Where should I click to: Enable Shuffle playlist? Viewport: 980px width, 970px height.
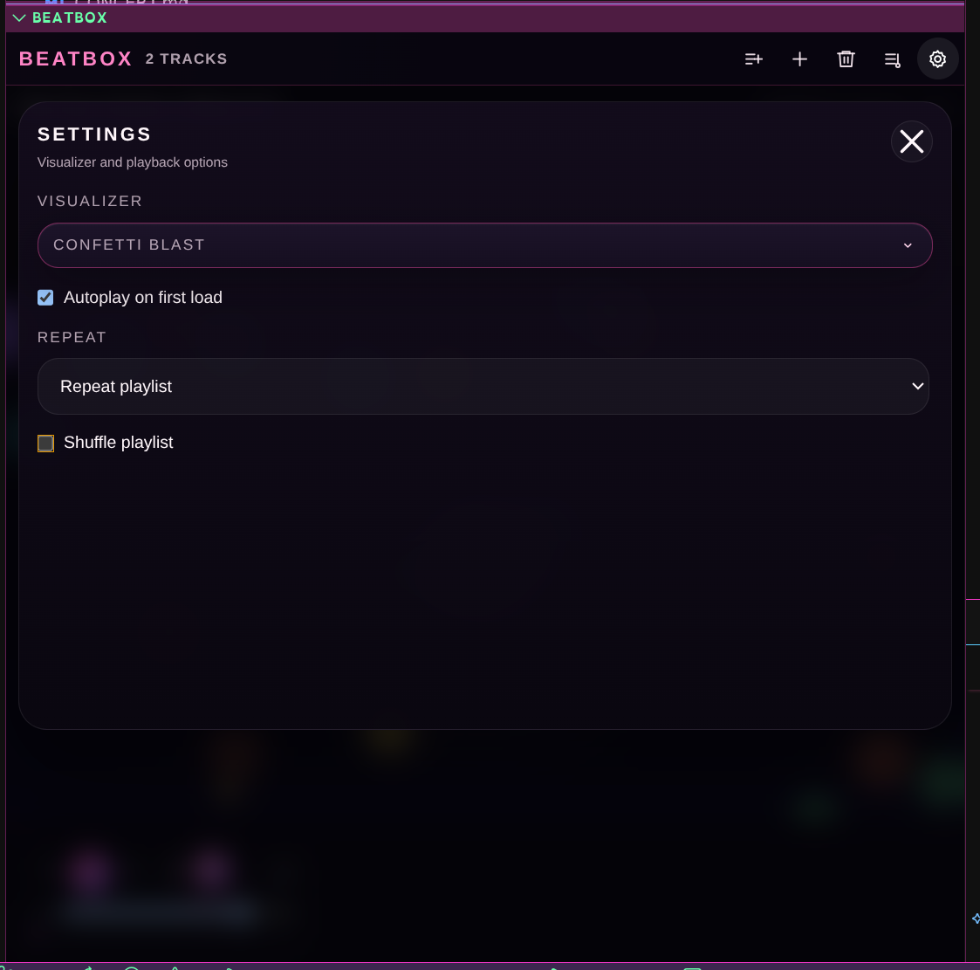[x=45, y=443]
